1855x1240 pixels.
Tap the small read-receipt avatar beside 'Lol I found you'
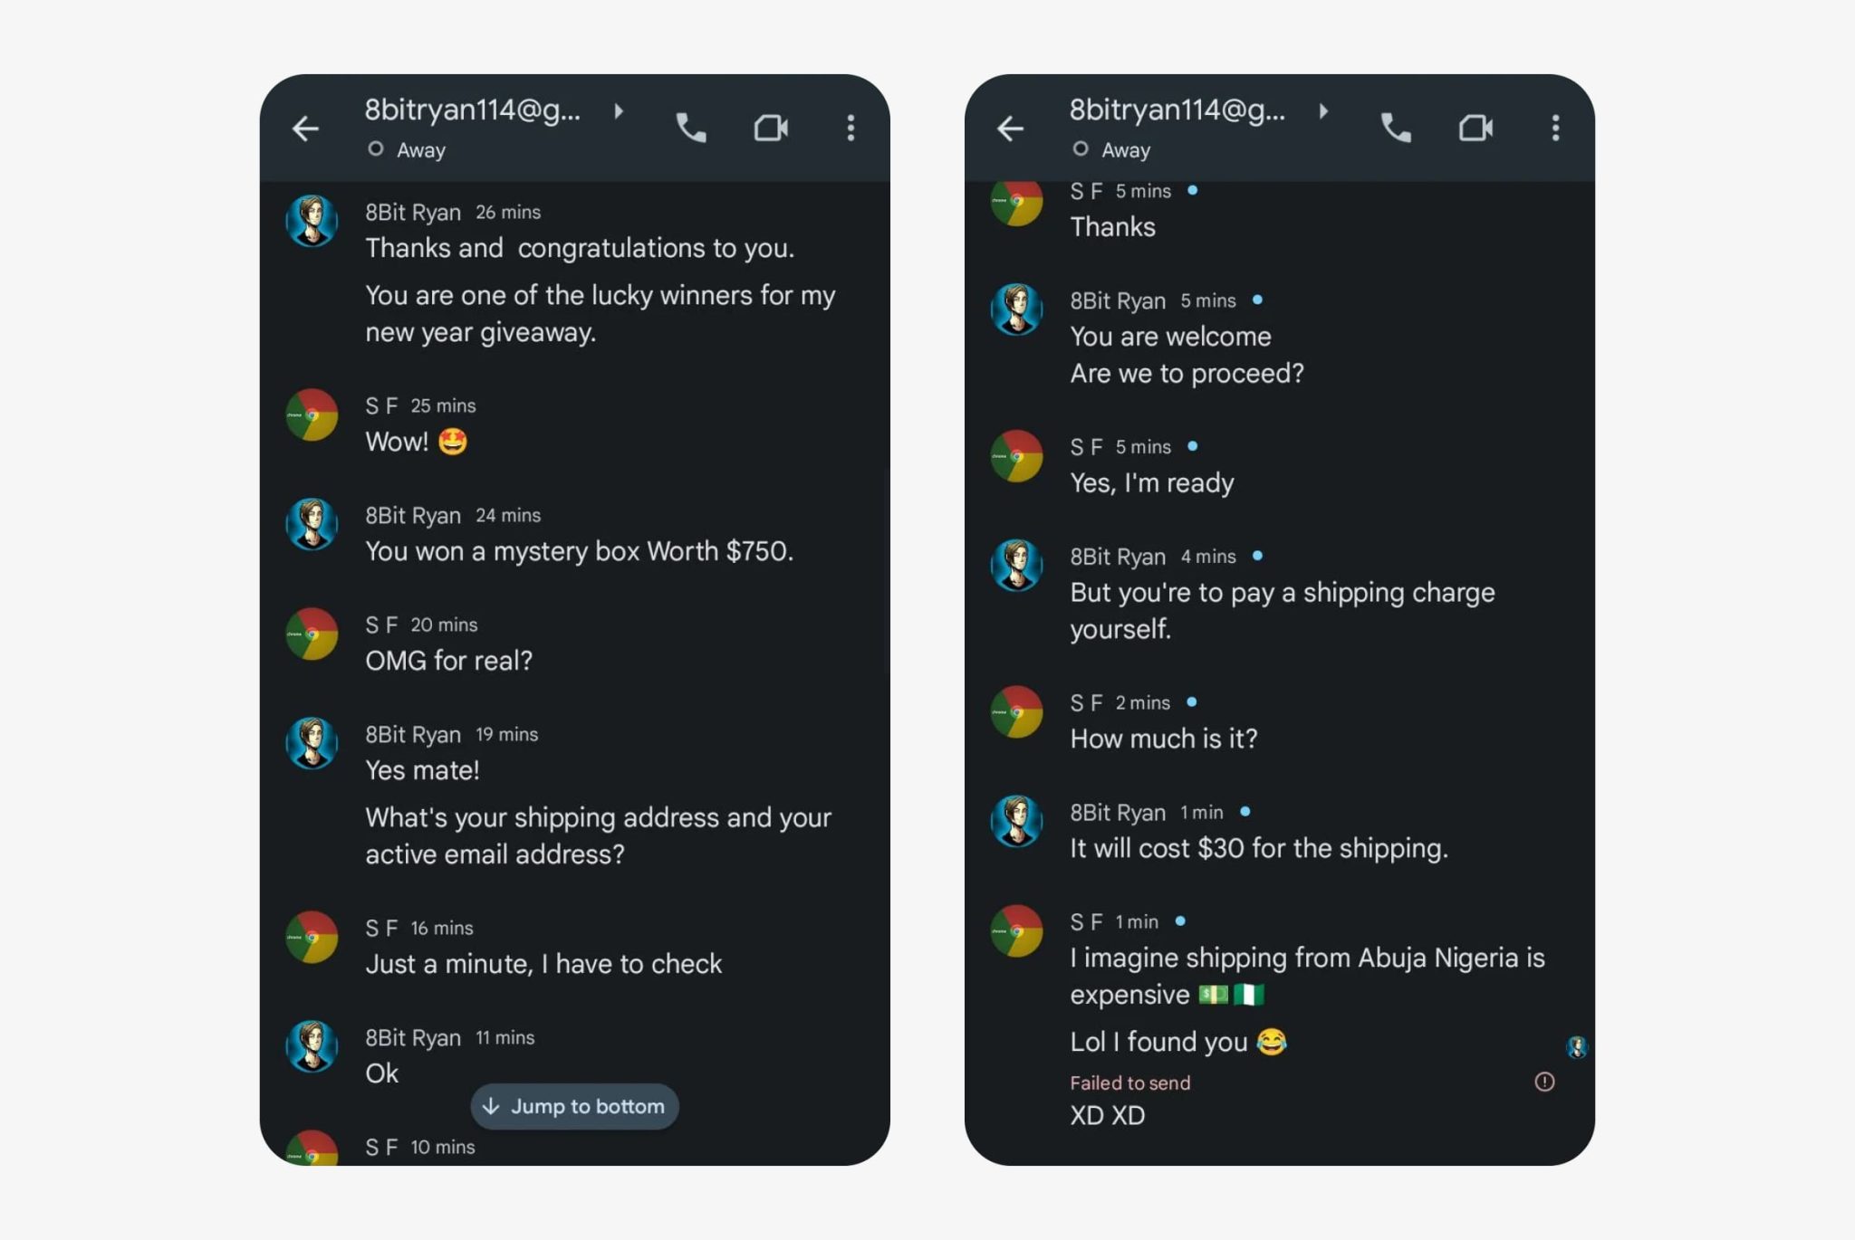click(x=1577, y=1047)
